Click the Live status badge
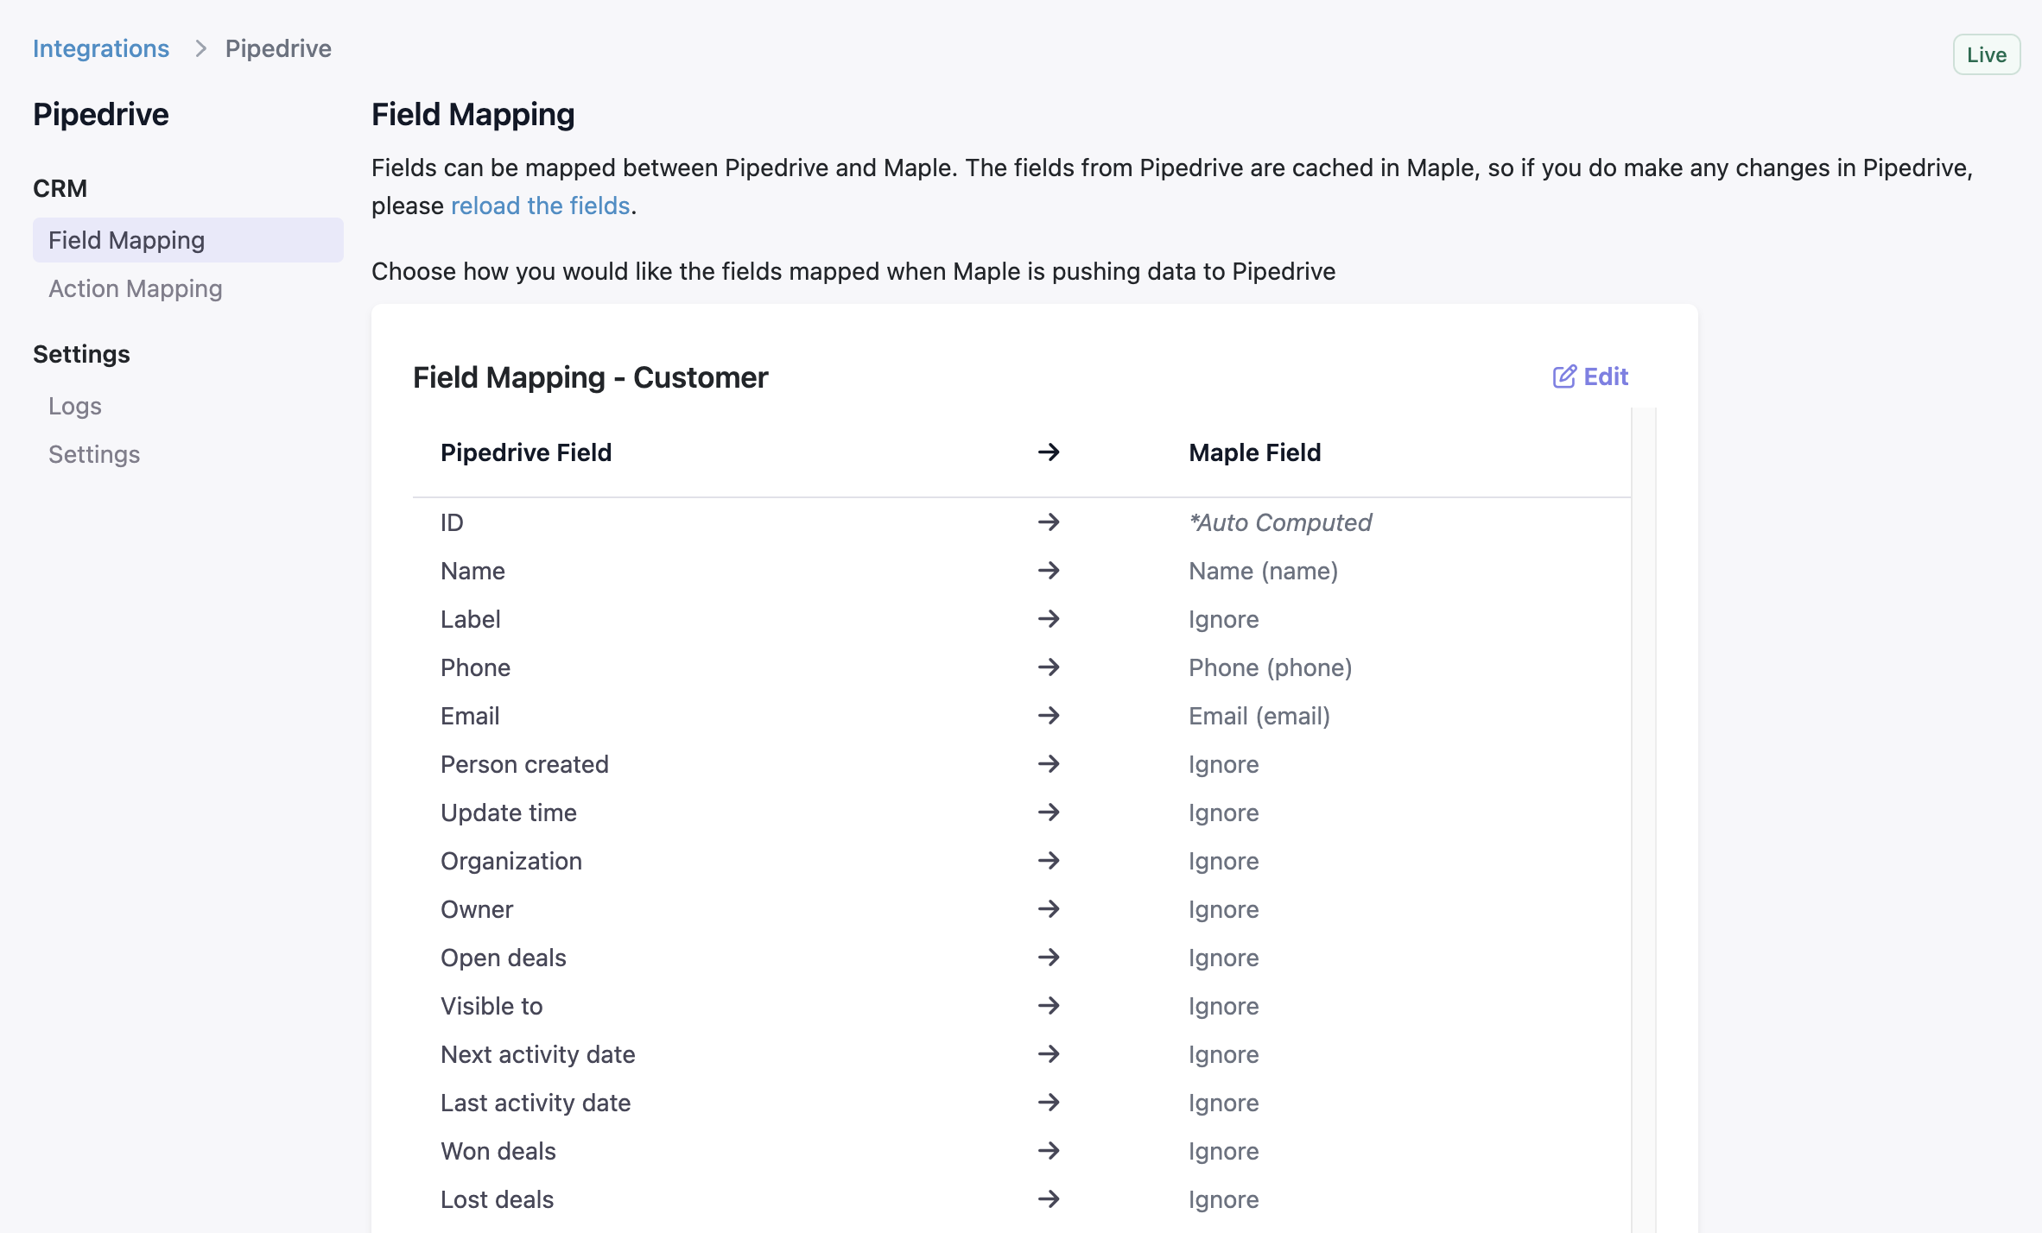The image size is (2042, 1233). coord(1986,55)
